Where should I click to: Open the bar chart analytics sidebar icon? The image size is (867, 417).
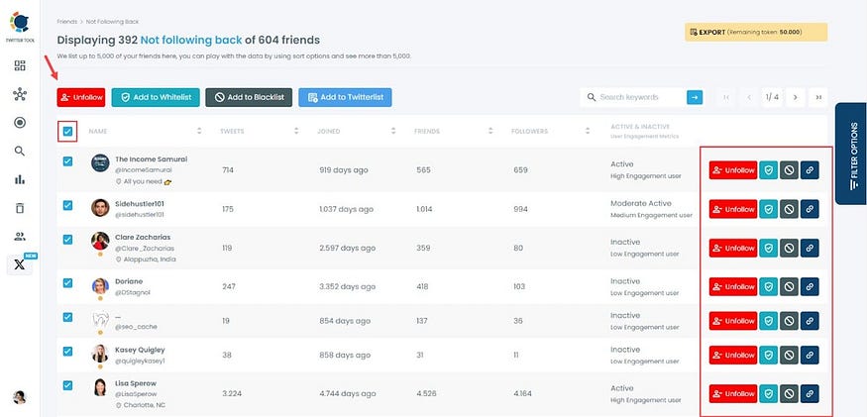(x=20, y=179)
